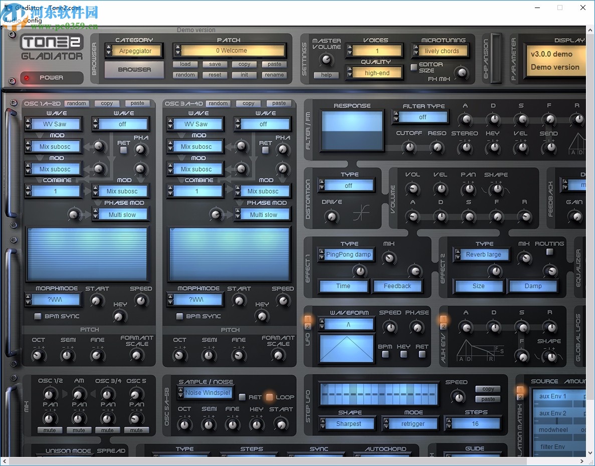This screenshot has width=595, height=466.
Task: Select Aux Env slot 1 orange indicator
Action: [x=443, y=319]
